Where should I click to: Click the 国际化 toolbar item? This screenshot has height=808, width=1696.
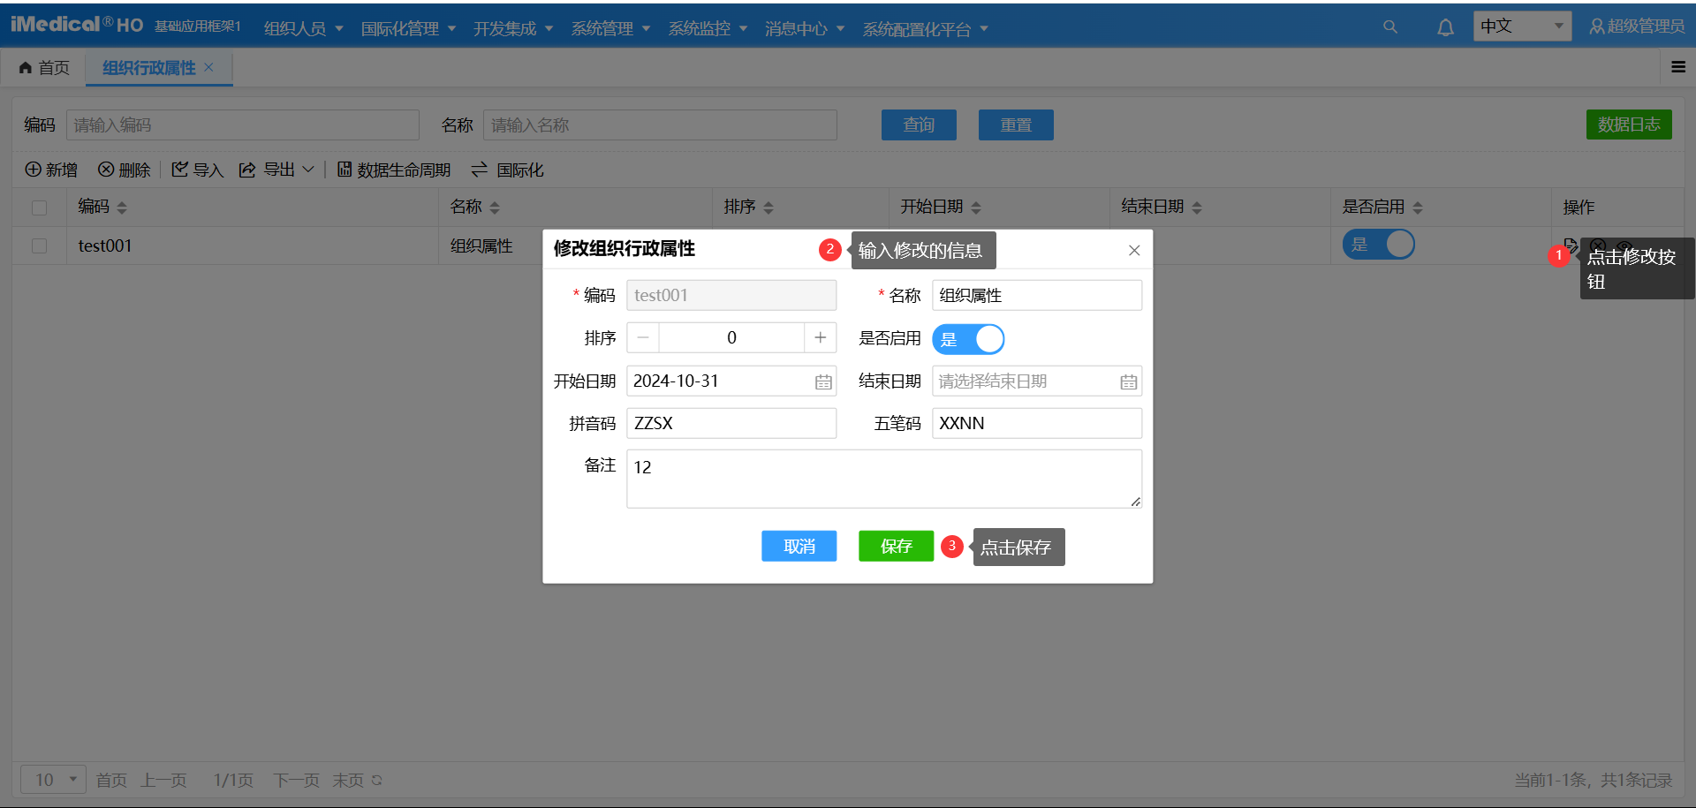[x=508, y=170]
